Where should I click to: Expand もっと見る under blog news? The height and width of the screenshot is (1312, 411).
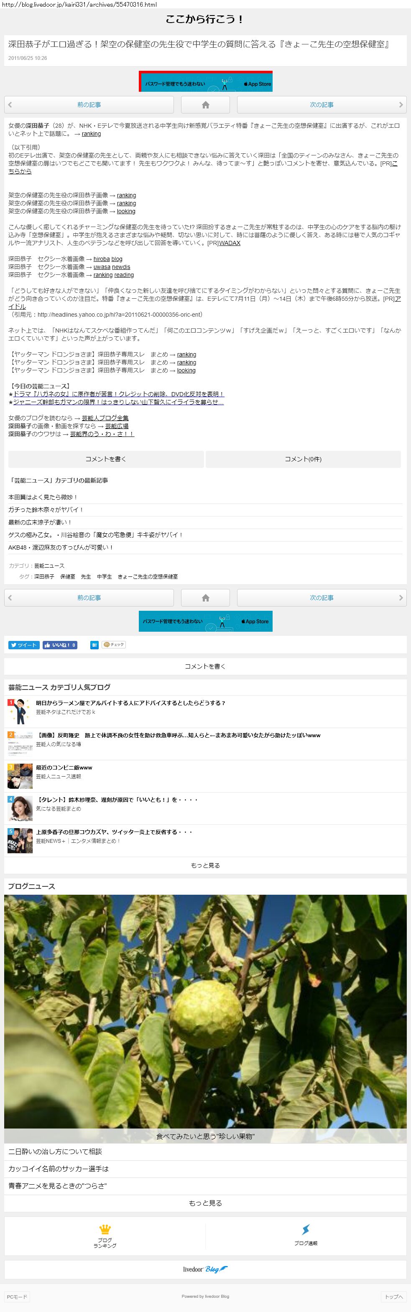coord(205,1203)
